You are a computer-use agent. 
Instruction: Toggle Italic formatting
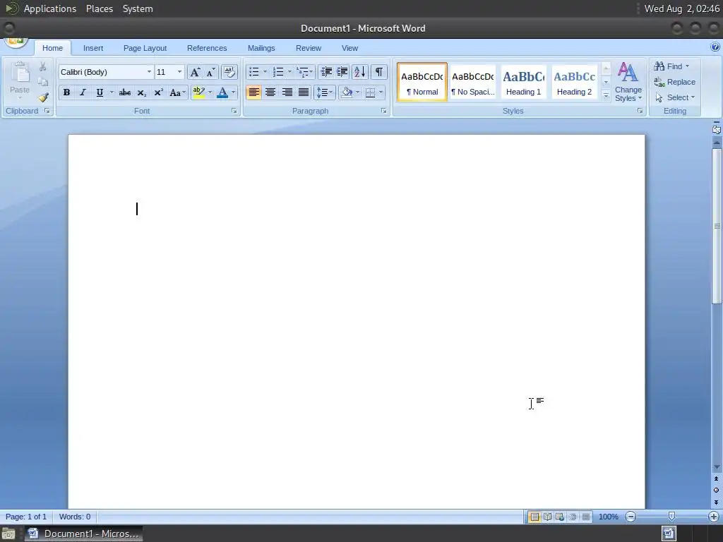[x=83, y=92]
